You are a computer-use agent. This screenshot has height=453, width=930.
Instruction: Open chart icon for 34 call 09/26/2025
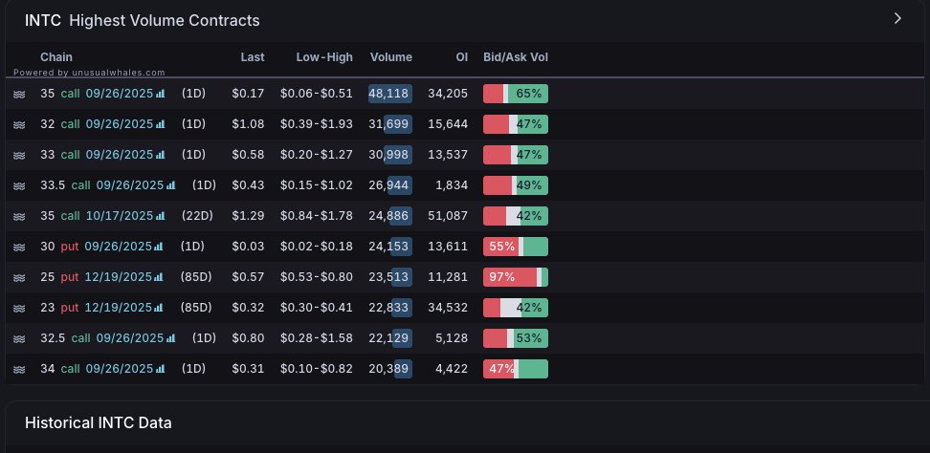161,369
